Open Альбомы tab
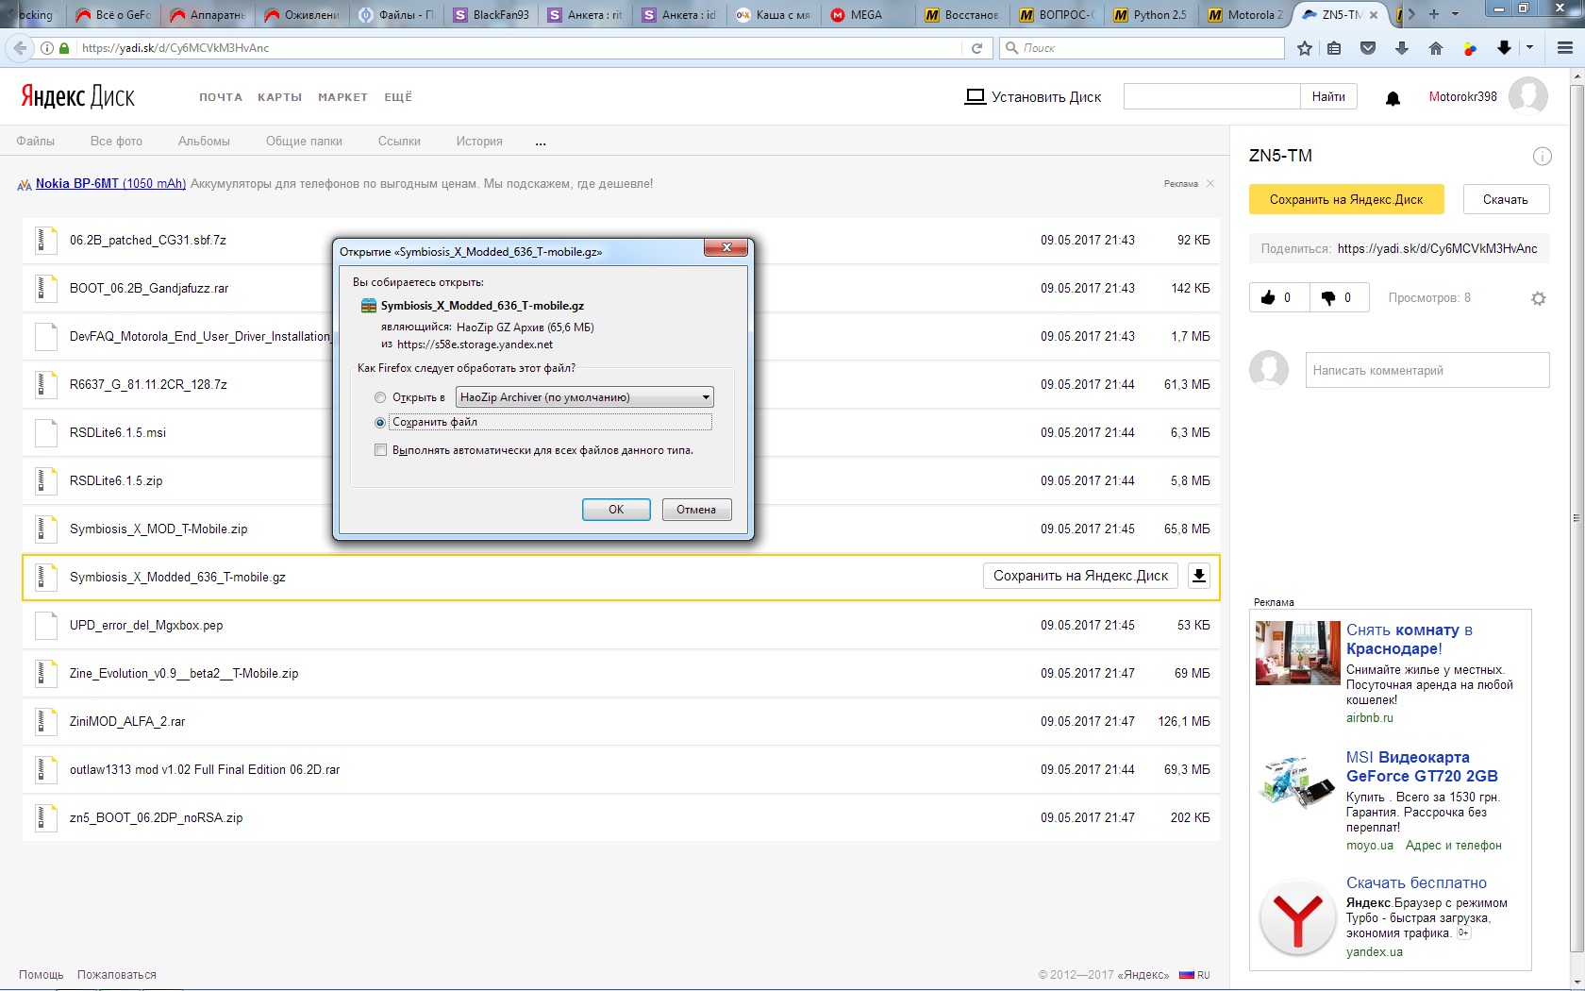The image size is (1585, 991). pyautogui.click(x=204, y=142)
